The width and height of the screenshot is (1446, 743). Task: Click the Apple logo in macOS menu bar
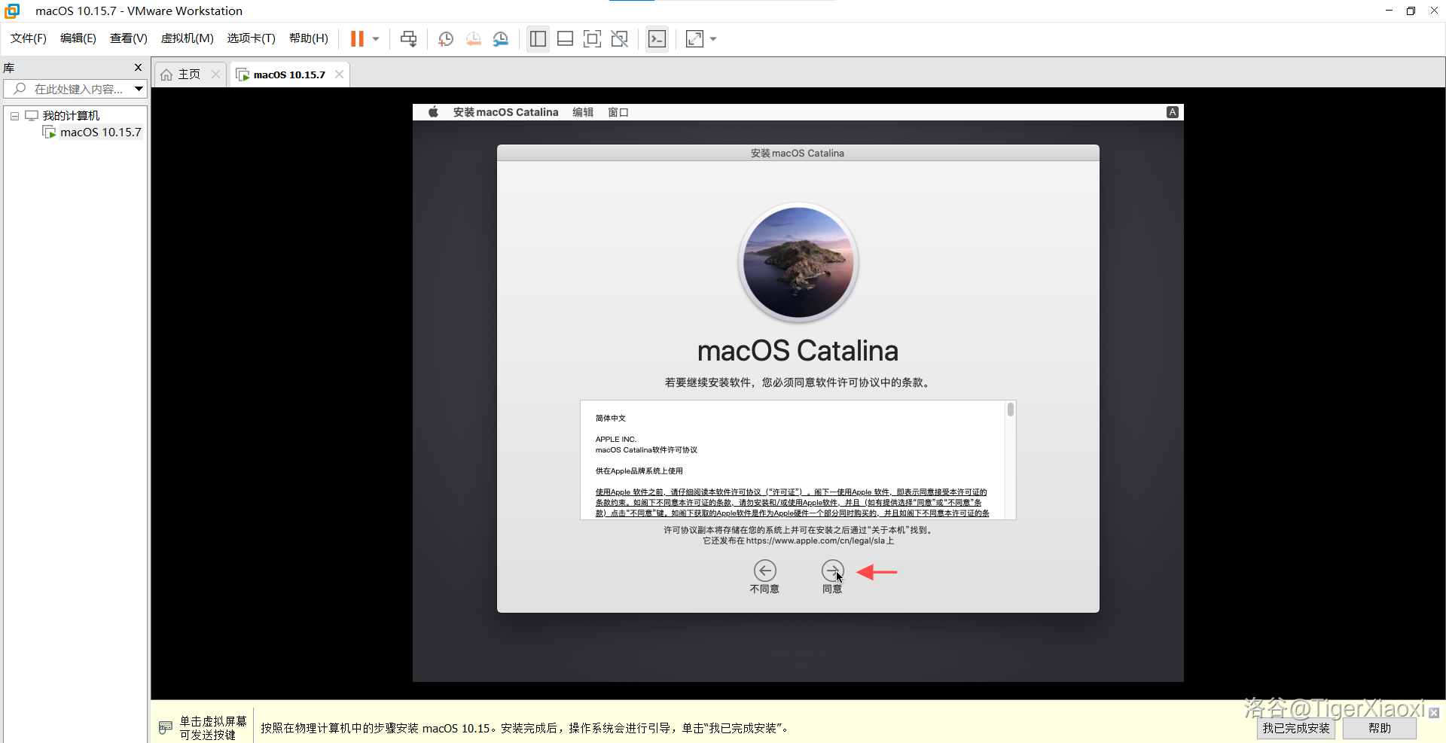click(433, 112)
